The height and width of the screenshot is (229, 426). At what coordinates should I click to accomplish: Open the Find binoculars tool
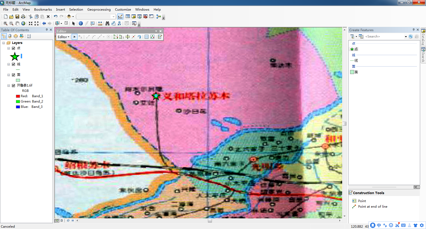[x=107, y=23]
